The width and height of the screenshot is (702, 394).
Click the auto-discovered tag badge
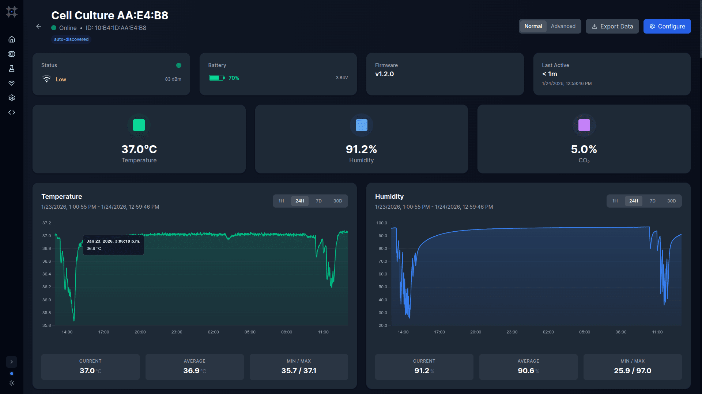click(71, 39)
